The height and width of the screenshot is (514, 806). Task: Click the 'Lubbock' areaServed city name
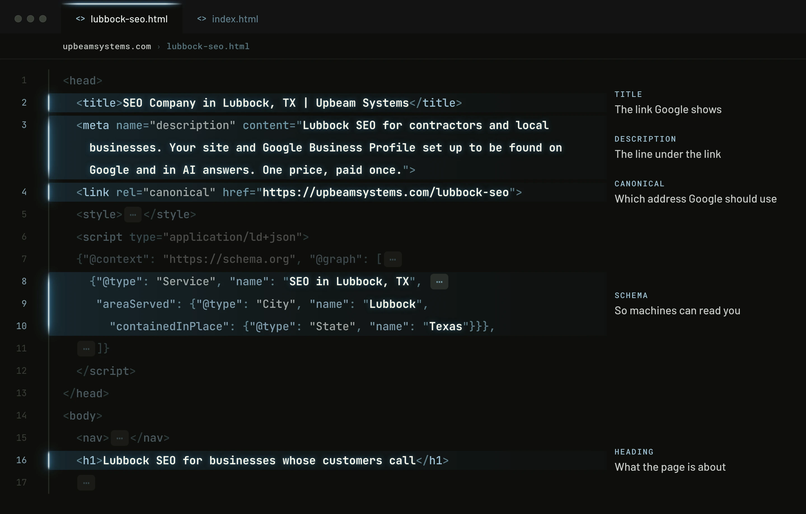click(x=392, y=304)
